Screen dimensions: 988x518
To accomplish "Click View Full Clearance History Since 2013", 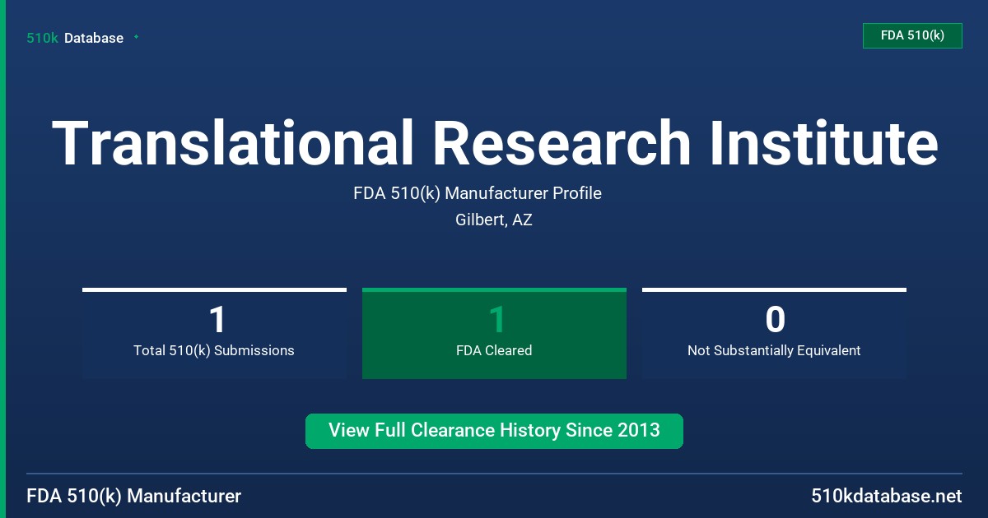I will [494, 431].
